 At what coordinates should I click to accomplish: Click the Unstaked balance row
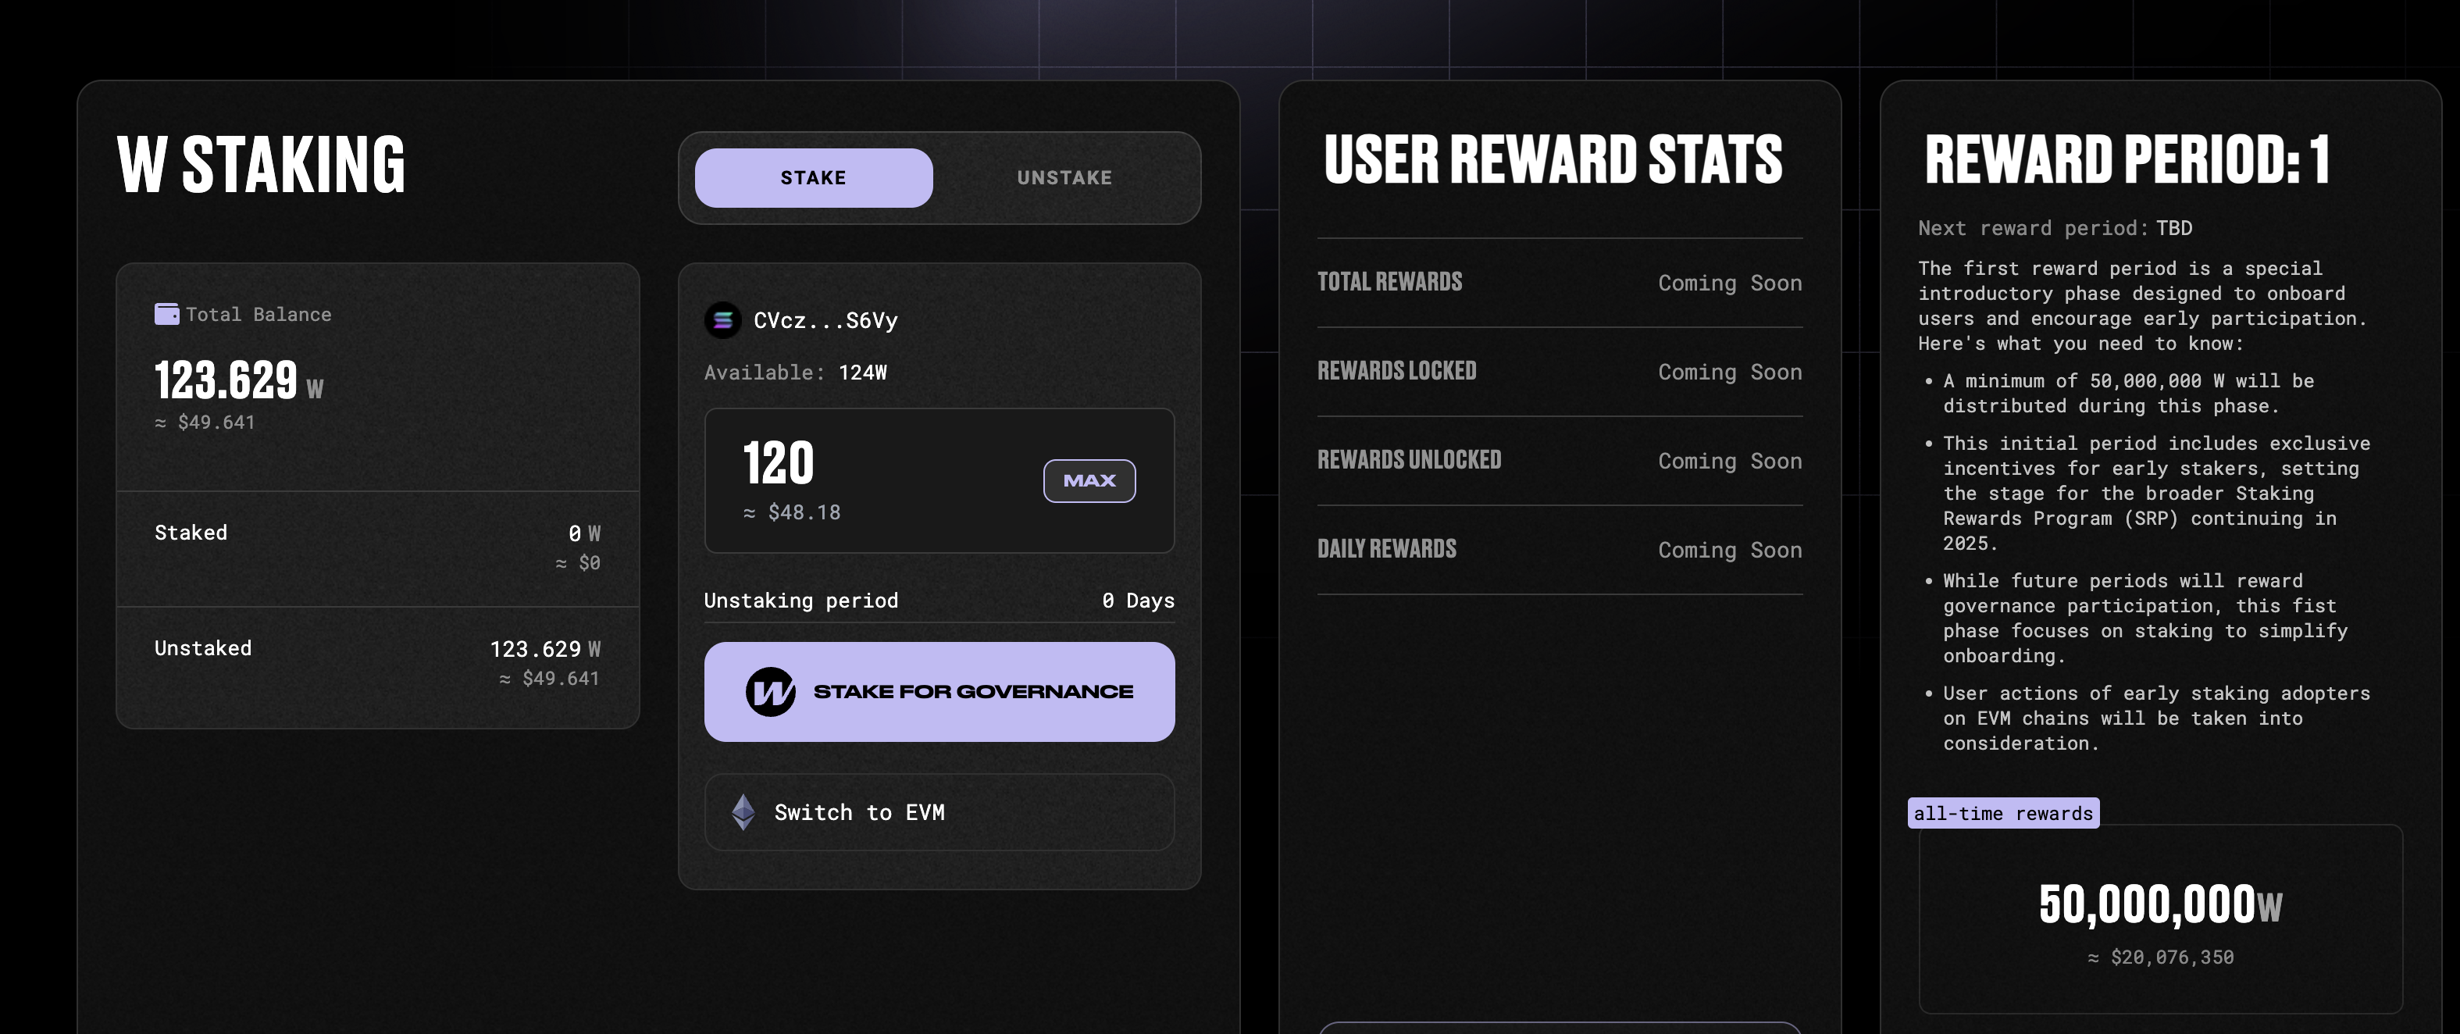[x=377, y=664]
